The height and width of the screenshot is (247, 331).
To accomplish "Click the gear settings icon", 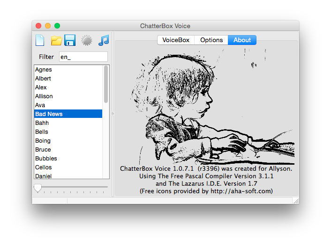I will point(86,40).
